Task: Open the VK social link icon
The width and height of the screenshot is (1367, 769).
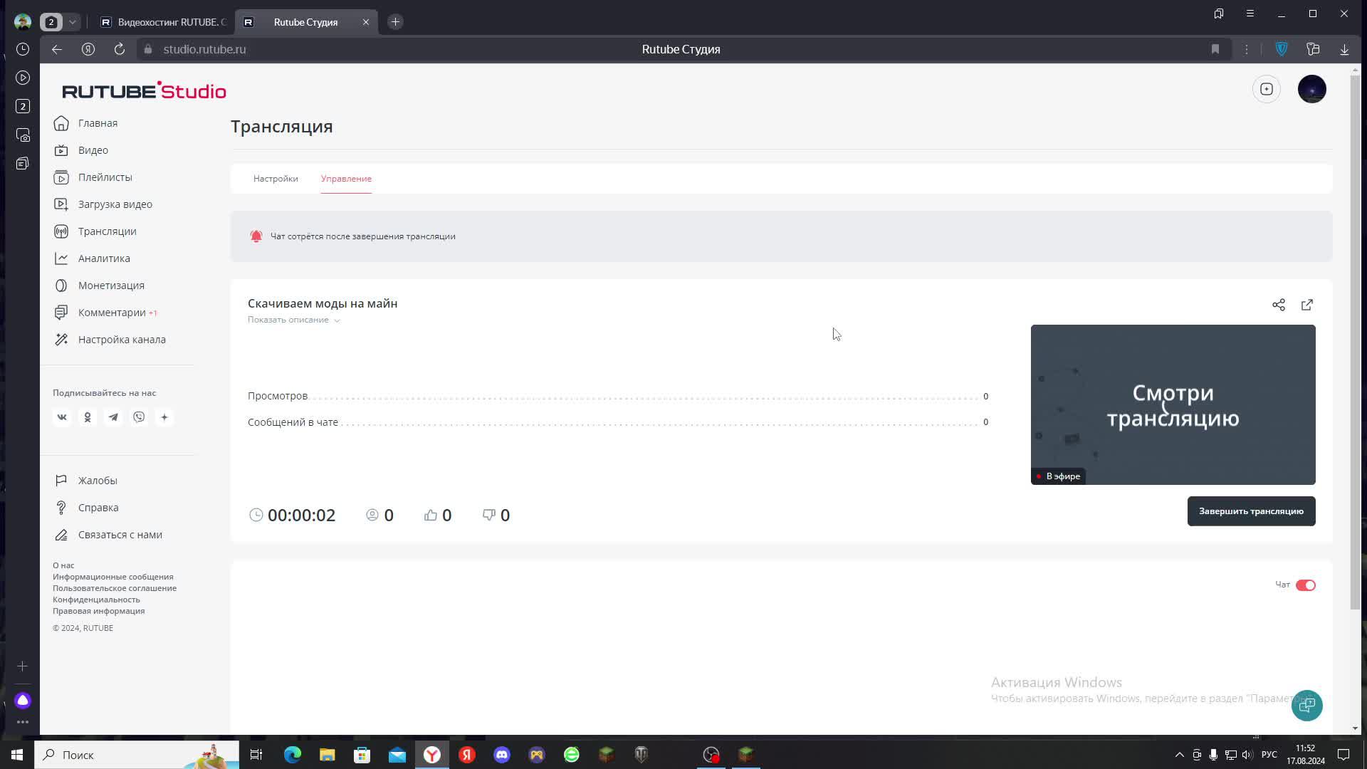Action: click(62, 417)
